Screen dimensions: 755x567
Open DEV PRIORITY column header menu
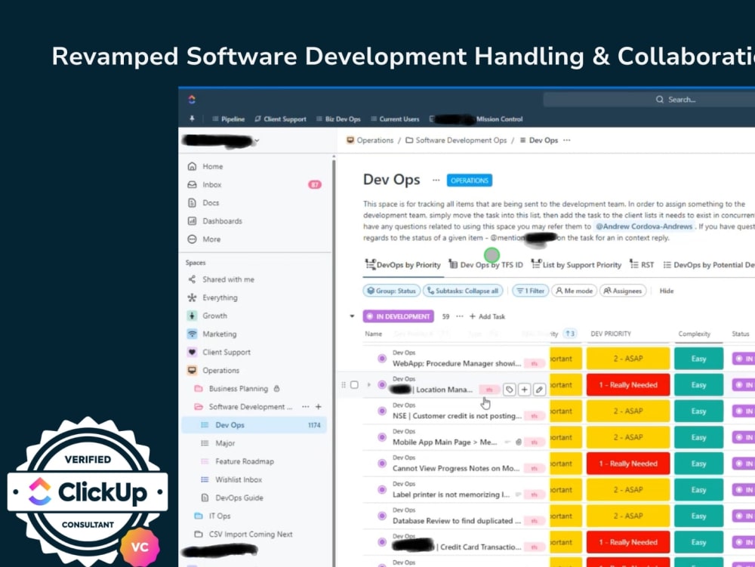611,334
